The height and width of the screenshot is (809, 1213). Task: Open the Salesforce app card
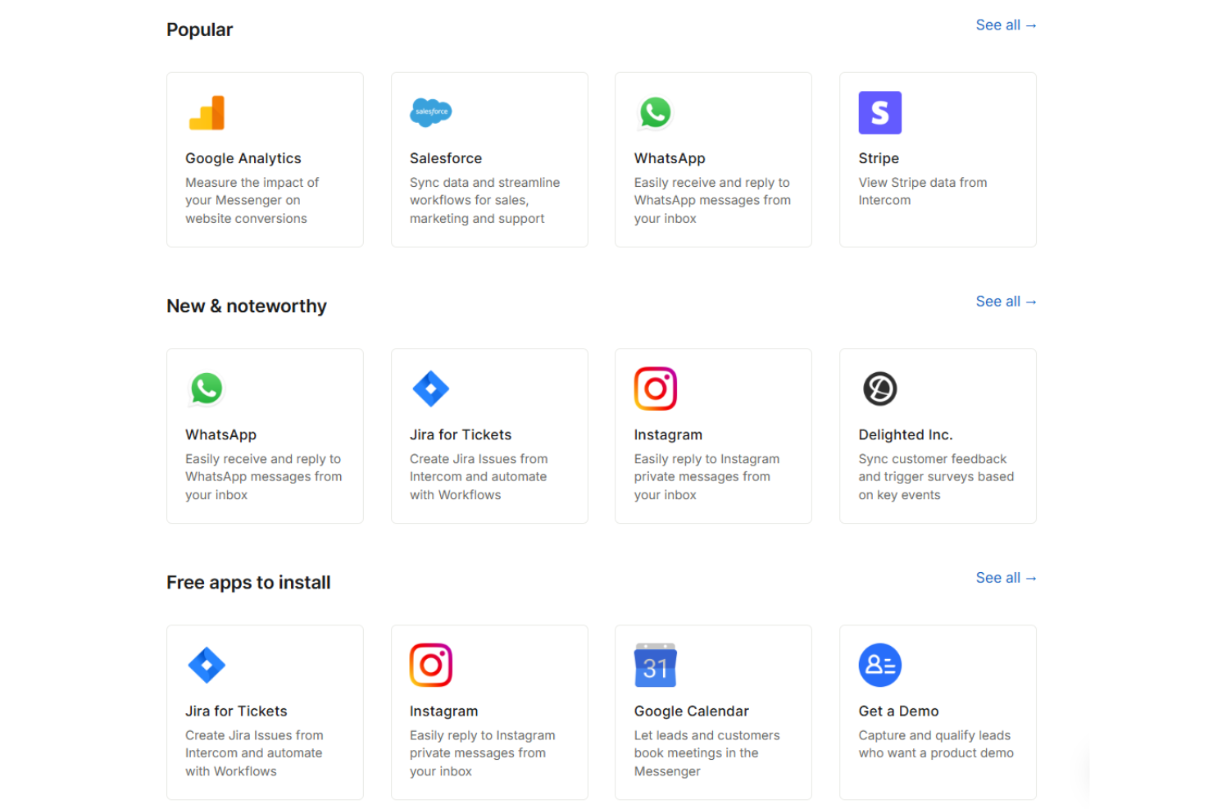tap(489, 159)
